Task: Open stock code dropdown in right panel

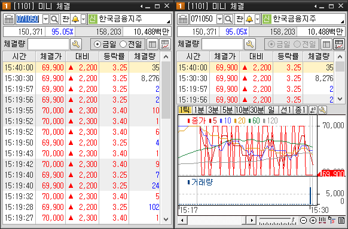Action: click(x=219, y=19)
